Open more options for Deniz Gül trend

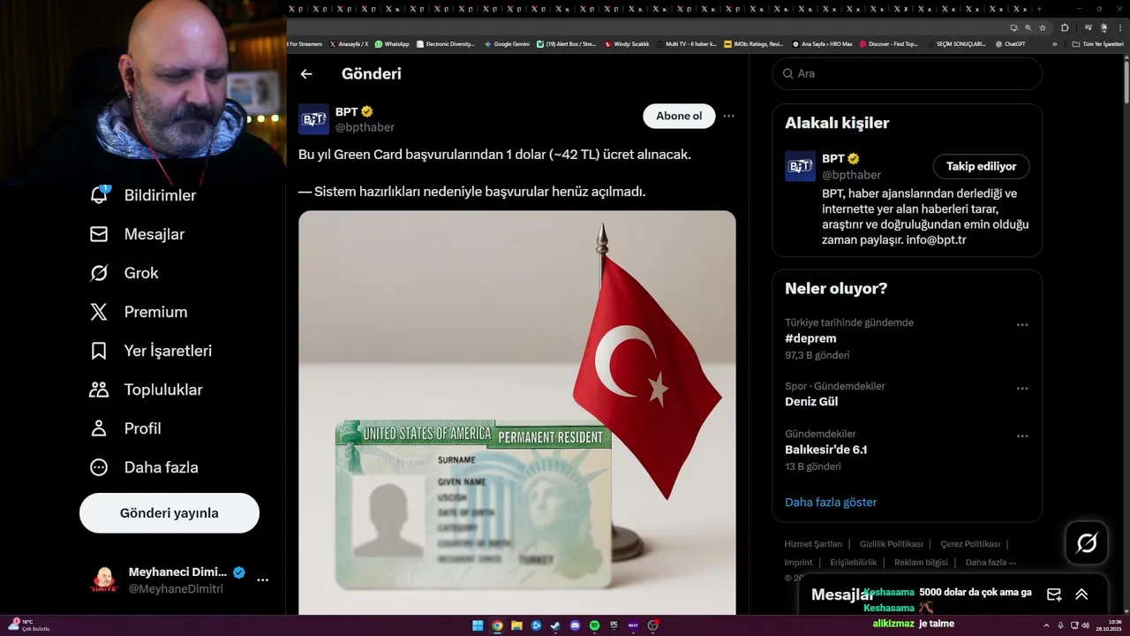[1022, 389]
